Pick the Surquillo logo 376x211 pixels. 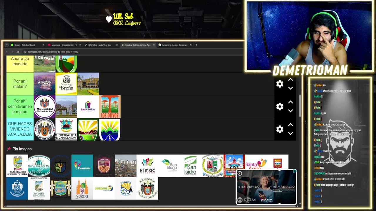104,188
